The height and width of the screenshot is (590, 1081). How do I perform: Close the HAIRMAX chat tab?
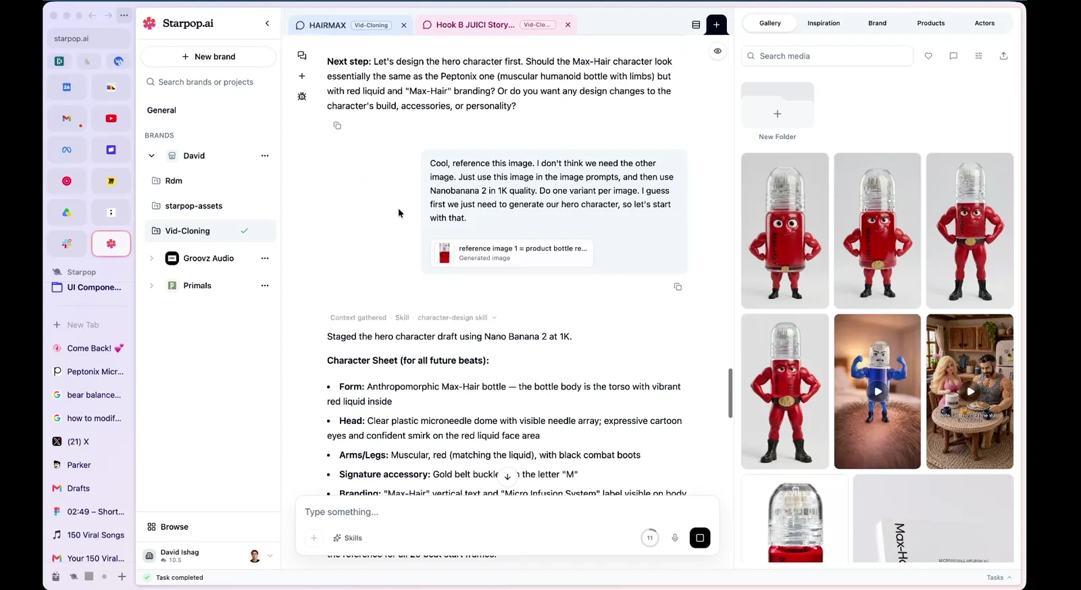pyautogui.click(x=404, y=25)
